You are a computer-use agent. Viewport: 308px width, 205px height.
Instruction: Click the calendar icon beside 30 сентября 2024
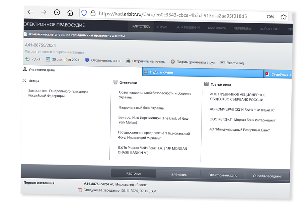click(x=48, y=59)
